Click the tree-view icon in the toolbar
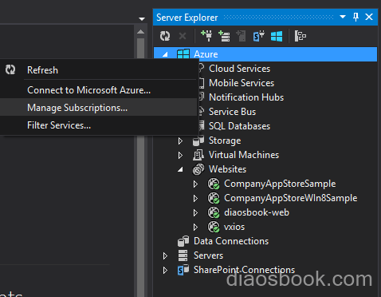 click(x=300, y=36)
